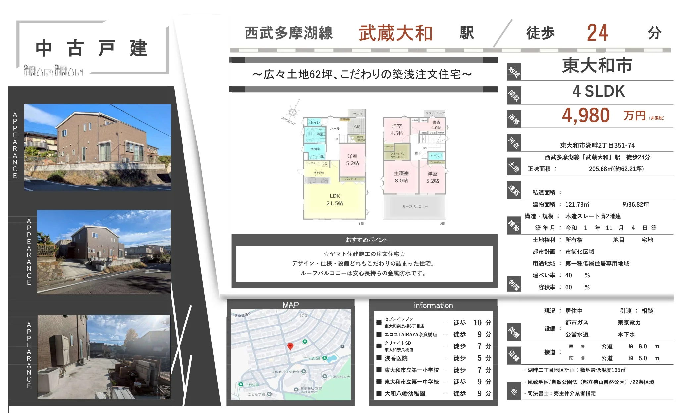Click the place marker at 天理教 空丸分教会
681x414 pixels.
tap(304, 372)
